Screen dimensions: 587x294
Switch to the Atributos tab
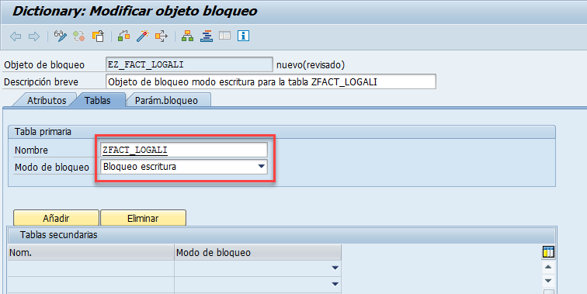click(47, 100)
